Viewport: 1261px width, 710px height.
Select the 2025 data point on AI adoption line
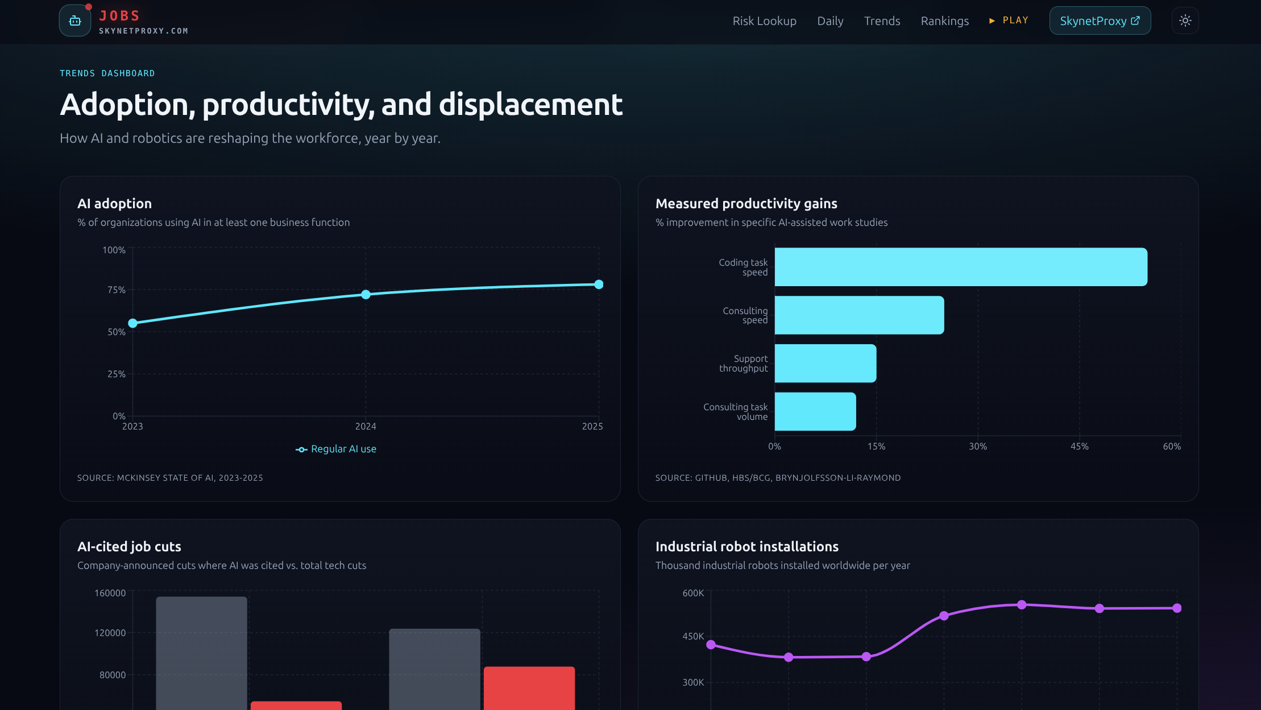tap(599, 284)
